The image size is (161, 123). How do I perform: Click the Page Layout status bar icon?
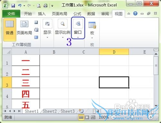pyautogui.click(x=87, y=118)
